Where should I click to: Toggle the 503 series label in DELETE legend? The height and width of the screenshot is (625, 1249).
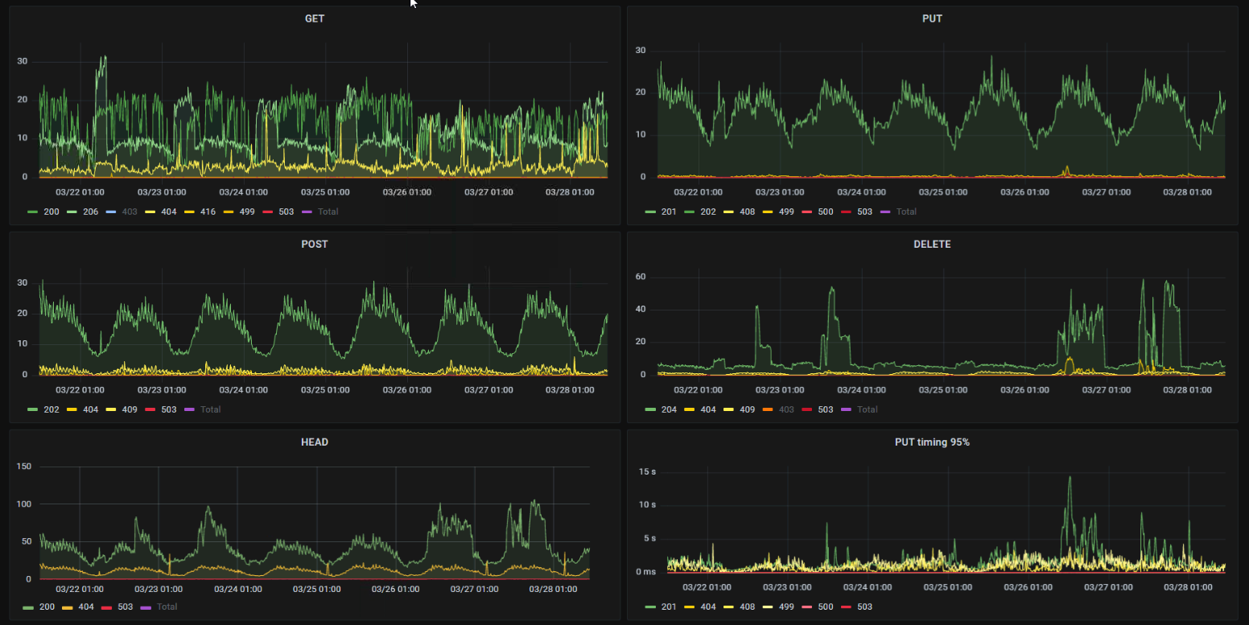click(826, 409)
